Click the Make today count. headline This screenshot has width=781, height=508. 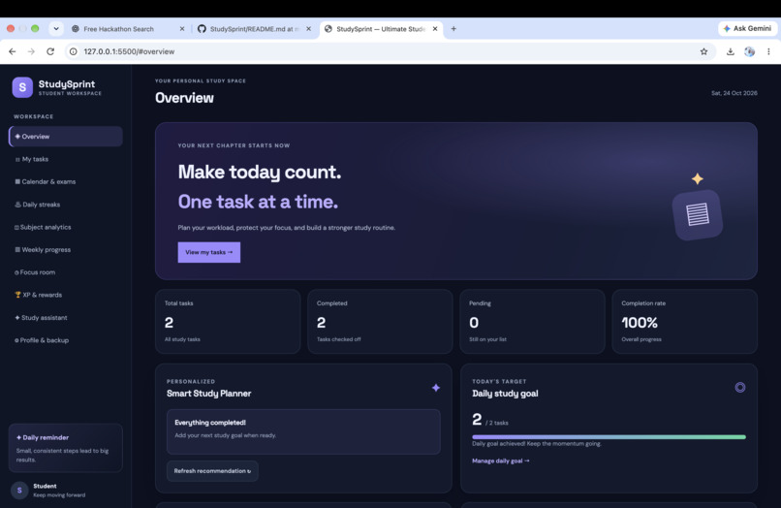(260, 172)
